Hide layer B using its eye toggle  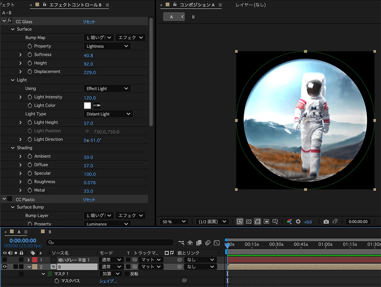click(x=5, y=267)
